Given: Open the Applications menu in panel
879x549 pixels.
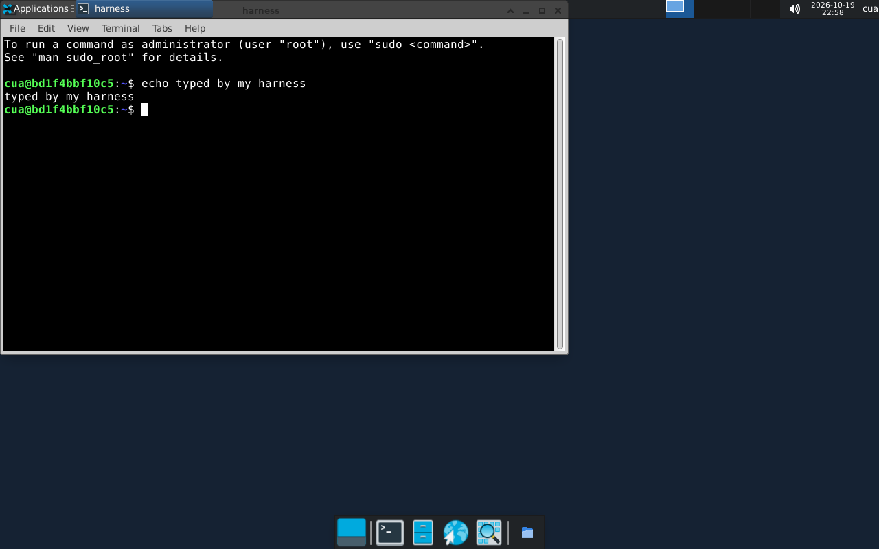Looking at the screenshot, I should (x=38, y=9).
